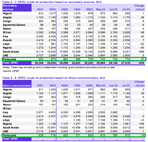This screenshot has width=148, height=142.
Task: Click Algeria's 2021 value 913 in Table 5-7
Action: click(41, 13)
